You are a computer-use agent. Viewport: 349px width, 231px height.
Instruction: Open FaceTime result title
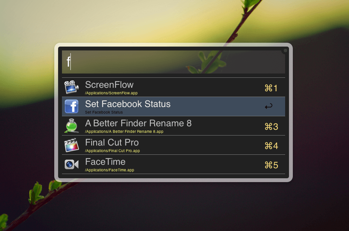(x=105, y=162)
